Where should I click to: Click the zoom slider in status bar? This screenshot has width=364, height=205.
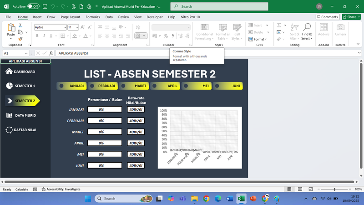pyautogui.click(x=334, y=189)
